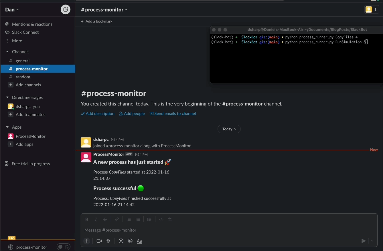Click the dsharpc sender name

pyautogui.click(x=101, y=140)
